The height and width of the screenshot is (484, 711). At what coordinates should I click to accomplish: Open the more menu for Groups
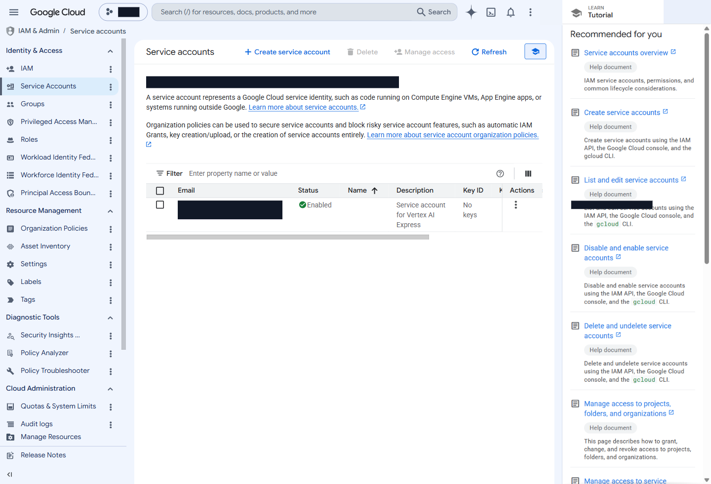point(111,105)
